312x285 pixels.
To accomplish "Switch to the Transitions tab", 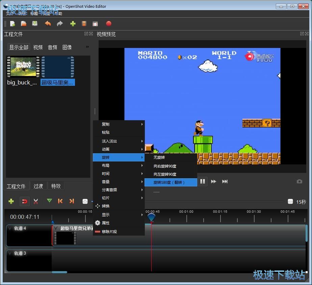I will pos(38,186).
